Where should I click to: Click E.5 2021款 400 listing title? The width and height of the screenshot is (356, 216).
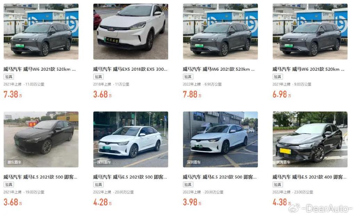tap(309, 177)
